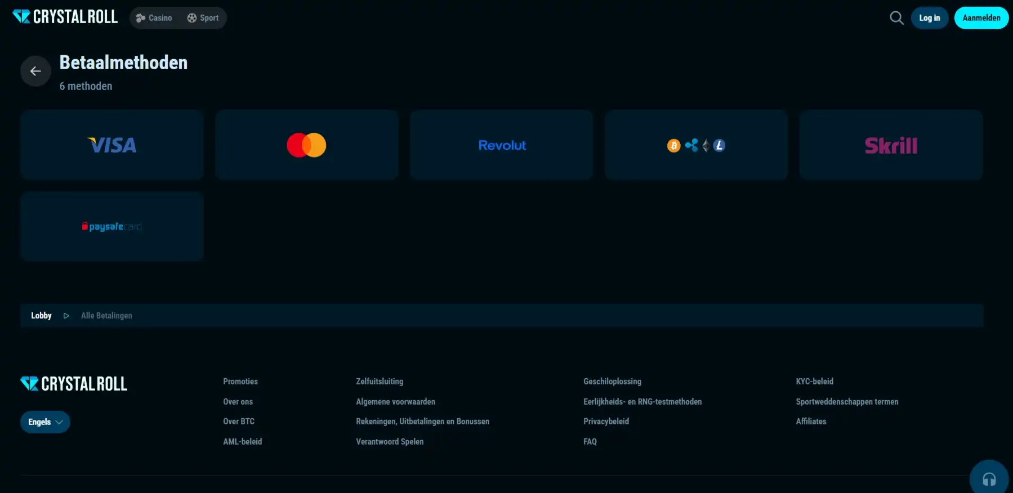Click the Crystal Roll logo in header

(x=65, y=17)
